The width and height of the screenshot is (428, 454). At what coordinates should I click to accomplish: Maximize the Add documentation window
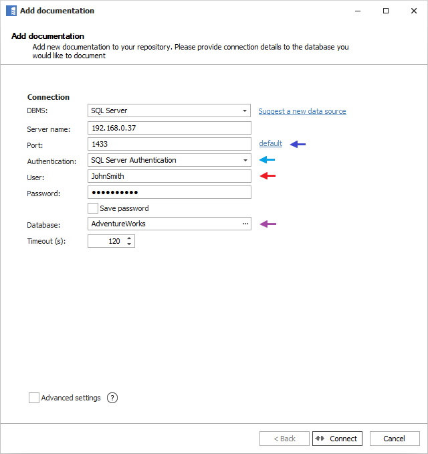coord(386,11)
